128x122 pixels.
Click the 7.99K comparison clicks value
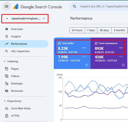(63, 57)
